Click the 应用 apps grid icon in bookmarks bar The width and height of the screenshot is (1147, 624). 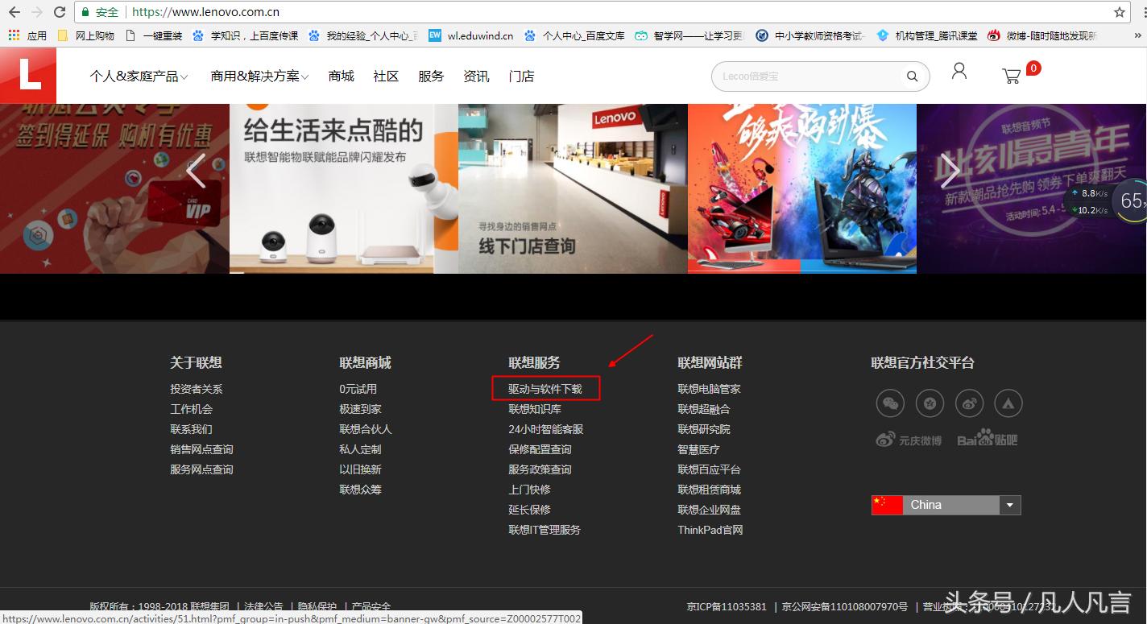tap(14, 35)
